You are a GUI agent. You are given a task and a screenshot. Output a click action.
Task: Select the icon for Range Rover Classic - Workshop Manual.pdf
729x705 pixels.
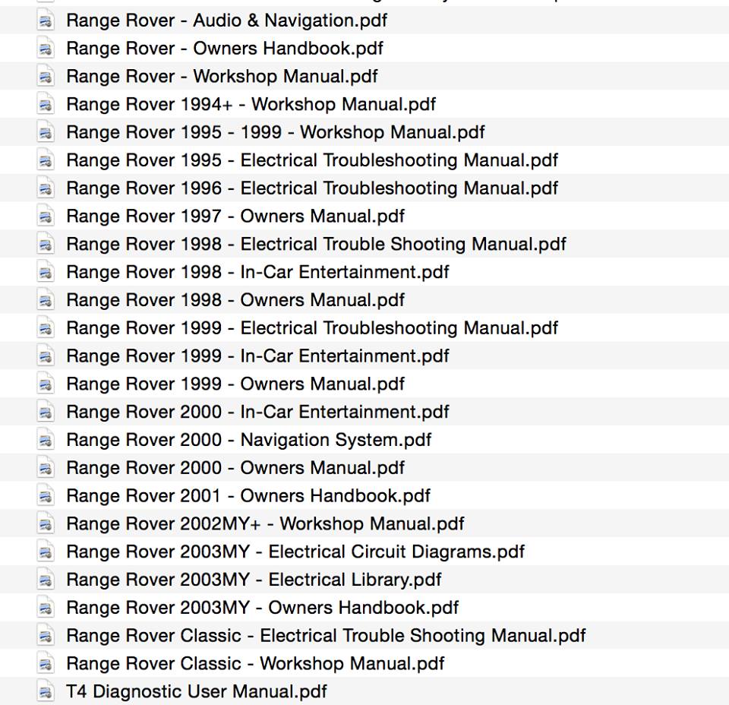46,664
